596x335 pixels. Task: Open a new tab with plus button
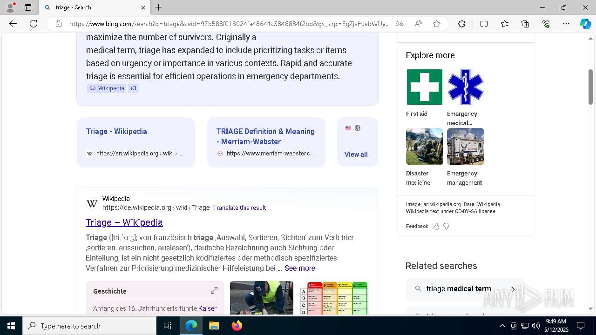coord(159,7)
